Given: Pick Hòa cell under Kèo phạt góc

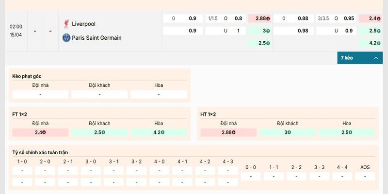Looking at the screenshot, I should (159, 95).
